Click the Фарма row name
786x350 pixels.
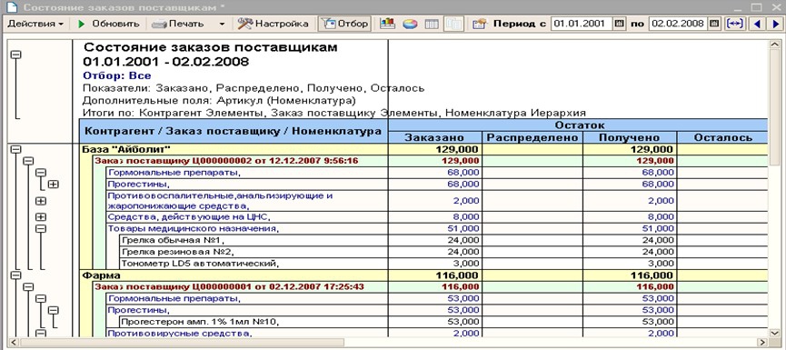point(101,275)
